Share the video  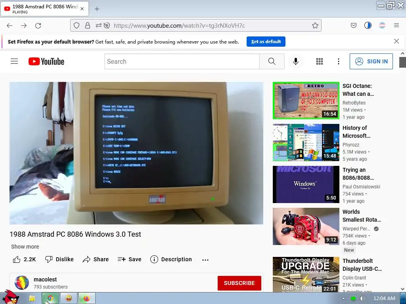(x=96, y=259)
